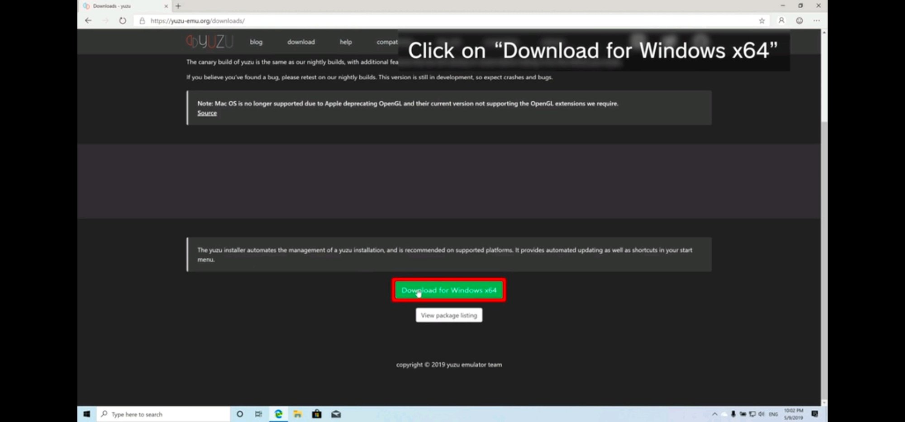Open the help page from site navigation
905x422 pixels.
[x=346, y=42]
